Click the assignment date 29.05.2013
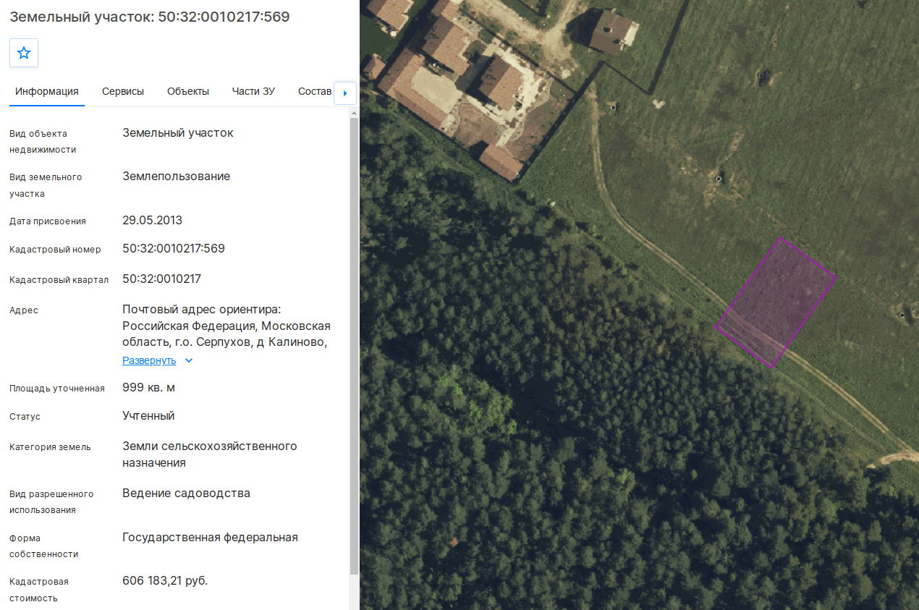 pyautogui.click(x=153, y=221)
